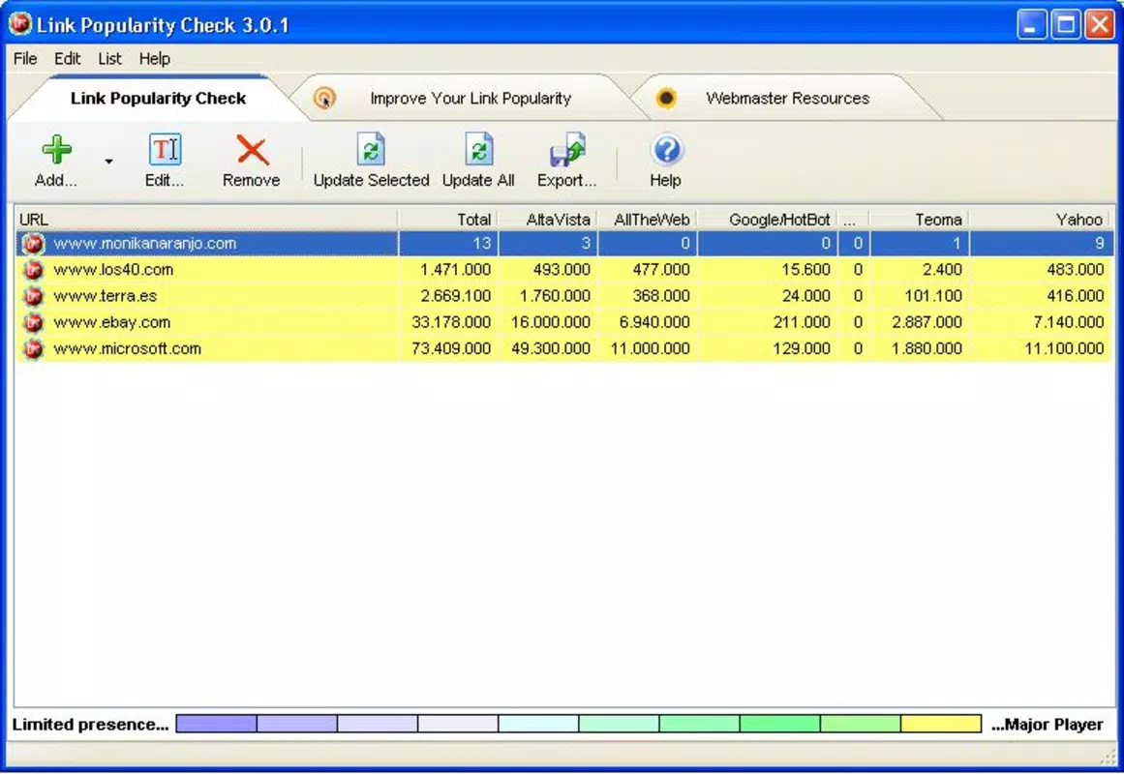The image size is (1124, 774).
Task: Select the www.ebay.com row
Action: [x=564, y=322]
